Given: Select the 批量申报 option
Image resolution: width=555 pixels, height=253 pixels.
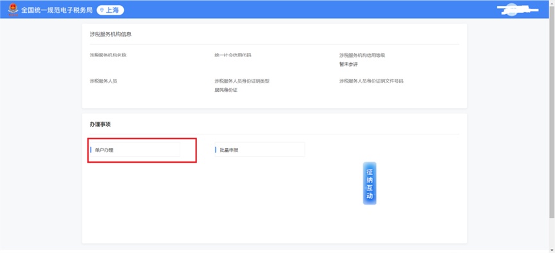Looking at the screenshot, I should tap(259, 150).
